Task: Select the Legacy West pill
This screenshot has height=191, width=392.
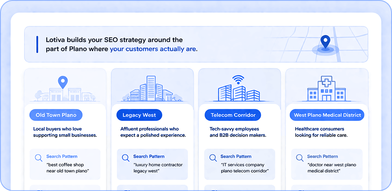Action: (x=139, y=115)
